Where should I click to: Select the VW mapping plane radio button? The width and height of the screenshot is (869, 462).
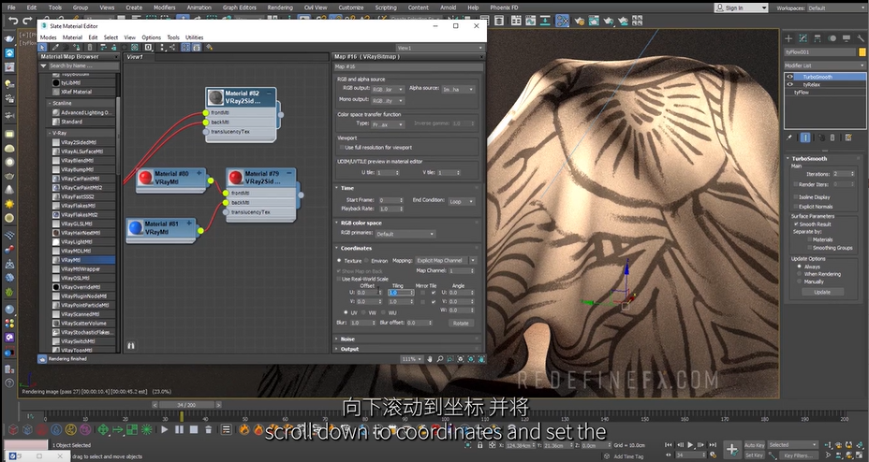pyautogui.click(x=364, y=312)
